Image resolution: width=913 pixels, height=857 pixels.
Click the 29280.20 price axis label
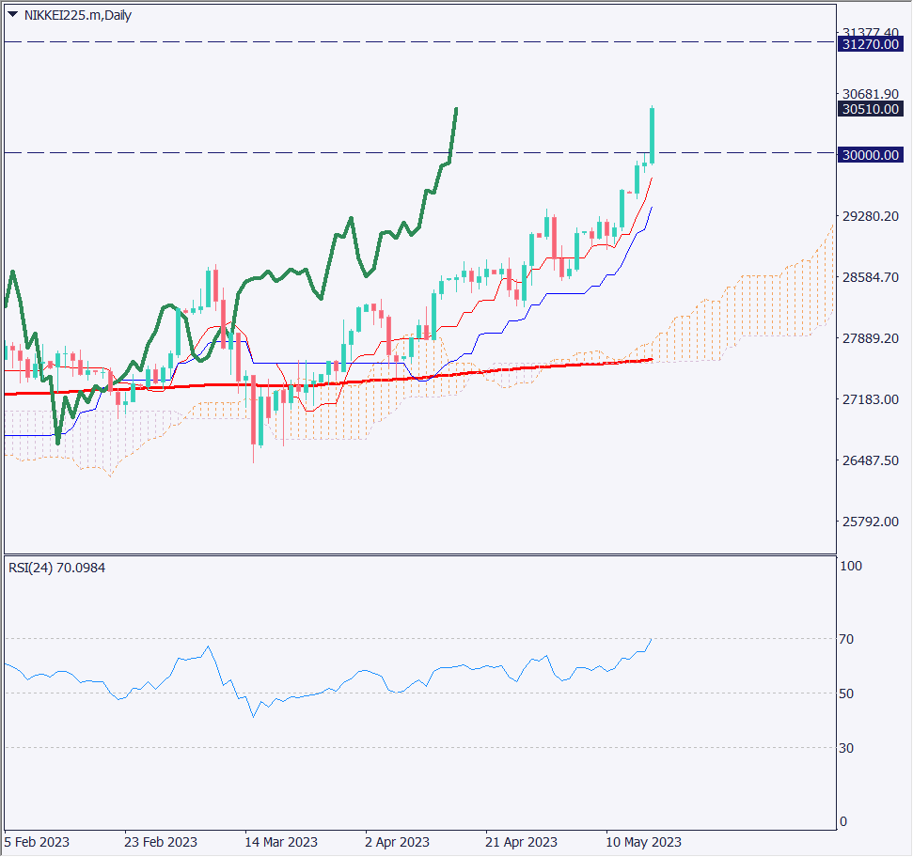[x=871, y=216]
